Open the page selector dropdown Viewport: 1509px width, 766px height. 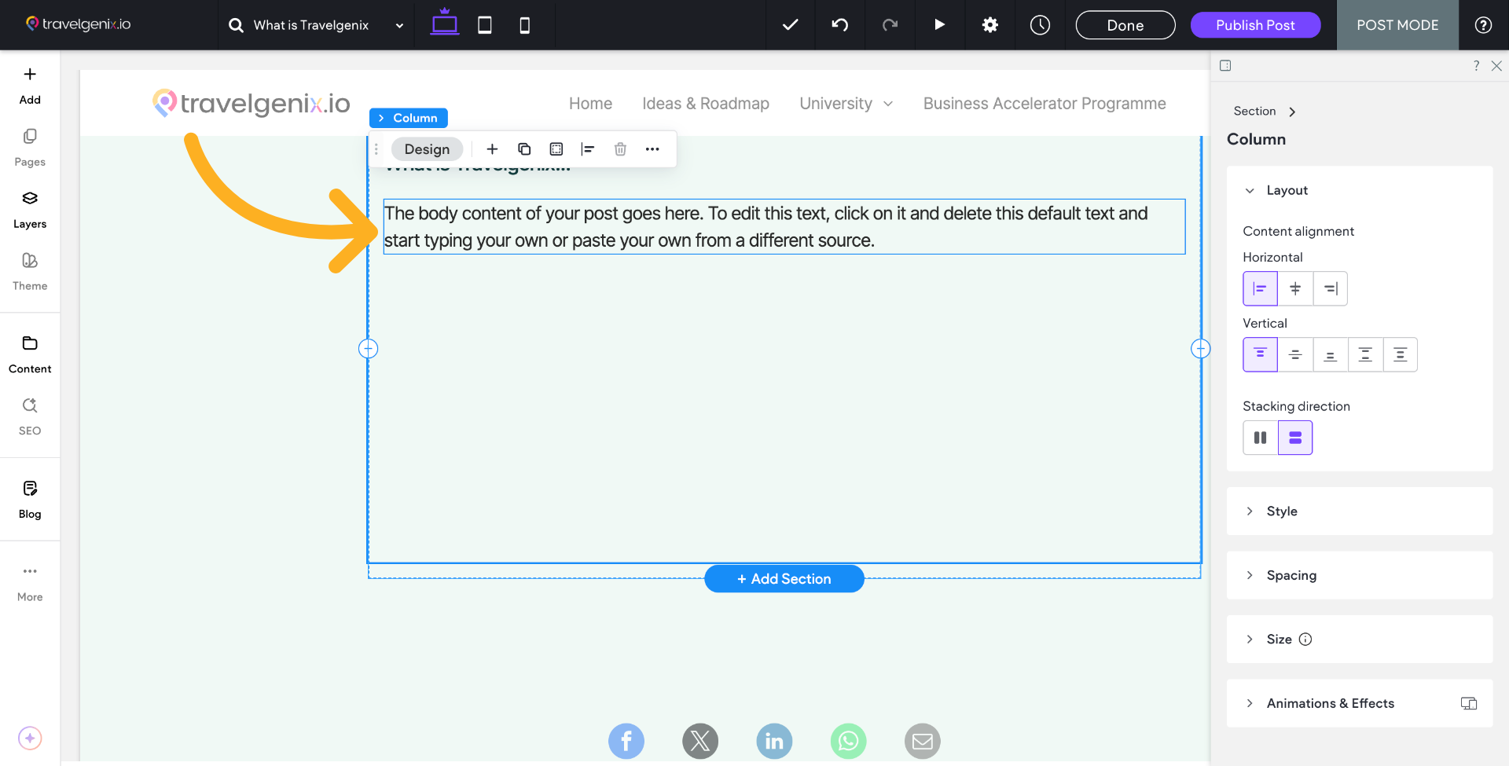(x=316, y=25)
